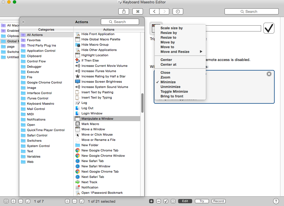Screen dimensions: 284x206
Task: Click the Actions list vertical scrollbar
Action: [142, 103]
